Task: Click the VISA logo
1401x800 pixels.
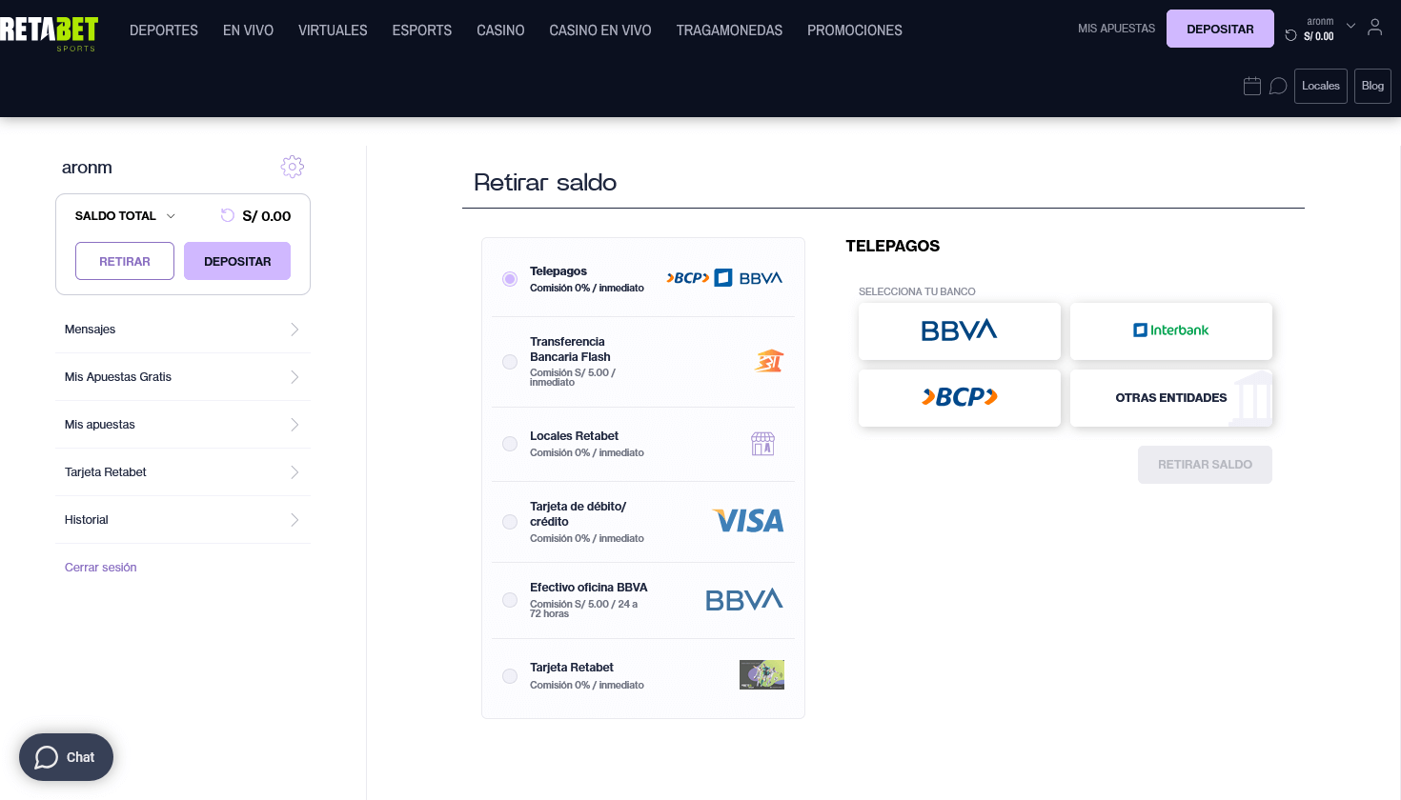Action: click(748, 521)
